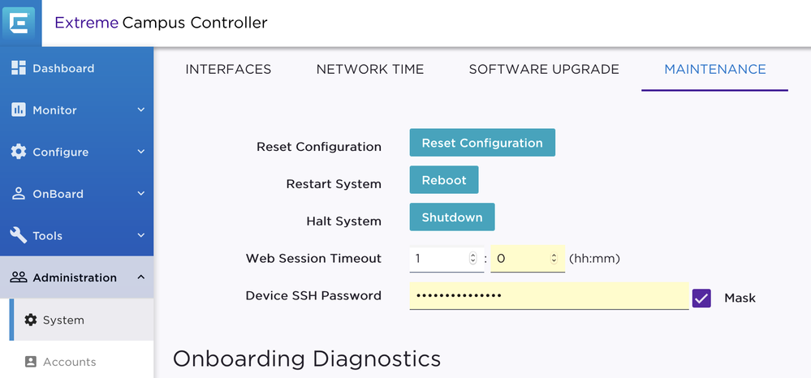Uncheck the Mask password checkbox
Viewport: 811px width, 378px height.
701,298
